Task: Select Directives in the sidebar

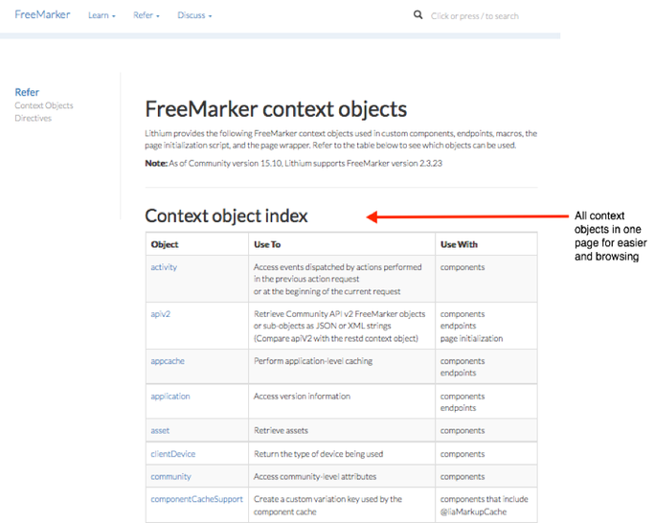Action: (33, 118)
